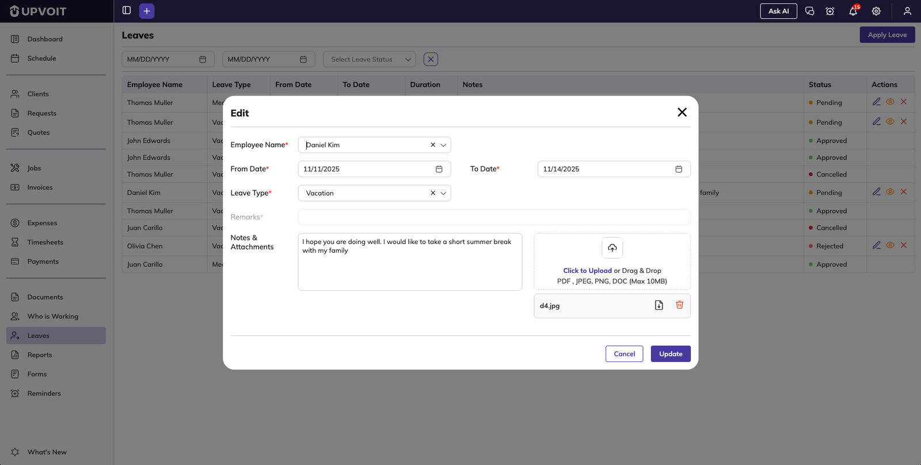
Task: Click the Cancel button
Action: 624,354
